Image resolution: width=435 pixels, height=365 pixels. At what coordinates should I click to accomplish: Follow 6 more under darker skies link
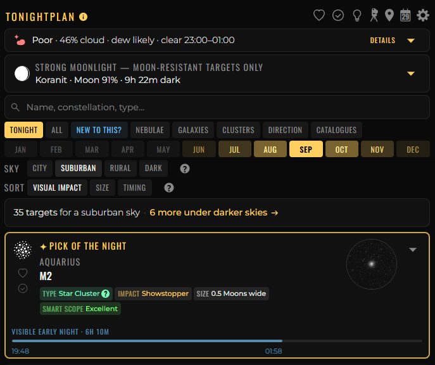click(213, 213)
